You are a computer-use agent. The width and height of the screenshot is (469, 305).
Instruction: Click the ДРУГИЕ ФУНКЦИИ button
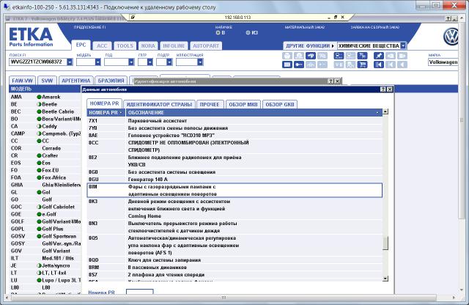pyautogui.click(x=310, y=45)
